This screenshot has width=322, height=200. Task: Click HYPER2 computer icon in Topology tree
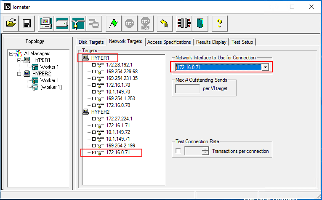(x=27, y=74)
